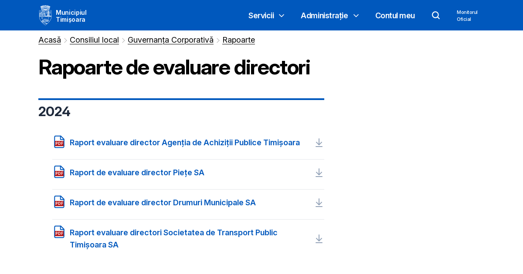Viewport: 523px width, 274px height.
Task: Expand the Servicii dropdown menu
Action: [x=266, y=15]
